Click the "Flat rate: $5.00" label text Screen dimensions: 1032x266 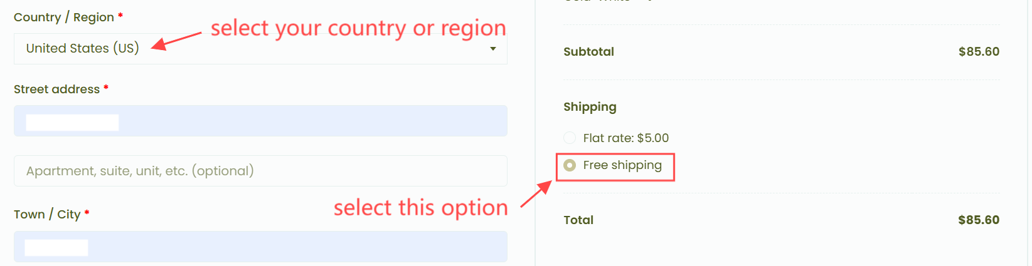625,138
